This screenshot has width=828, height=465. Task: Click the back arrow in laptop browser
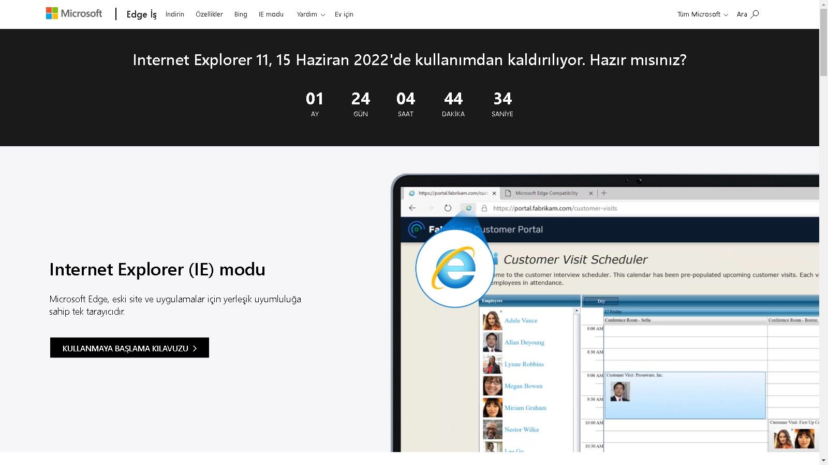point(412,208)
